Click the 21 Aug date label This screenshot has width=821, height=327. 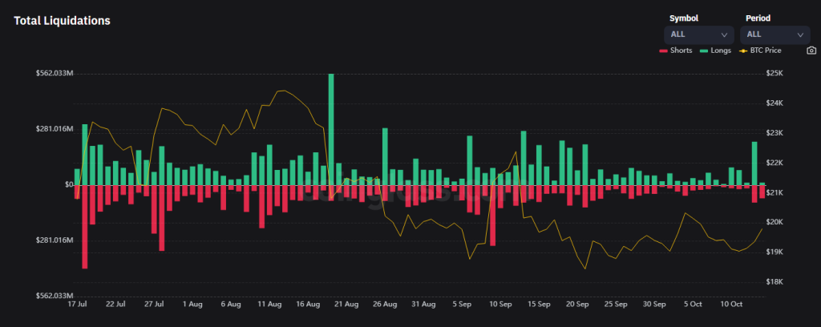(x=346, y=304)
